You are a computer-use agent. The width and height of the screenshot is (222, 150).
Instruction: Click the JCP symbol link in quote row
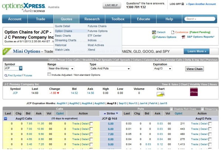click(15, 93)
